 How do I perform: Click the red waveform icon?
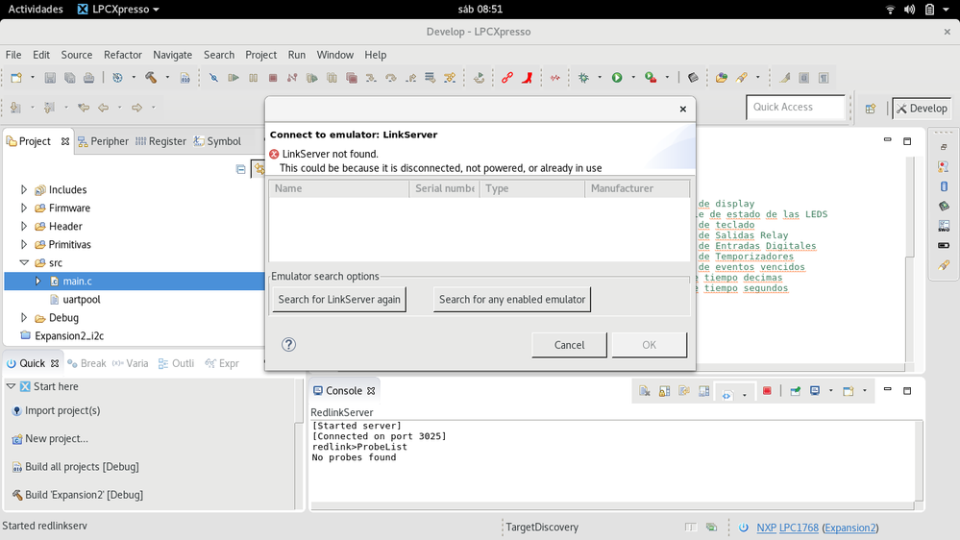[555, 78]
